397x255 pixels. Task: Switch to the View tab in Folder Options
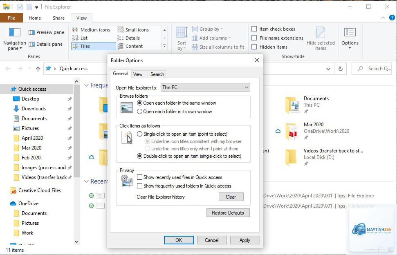coord(138,74)
